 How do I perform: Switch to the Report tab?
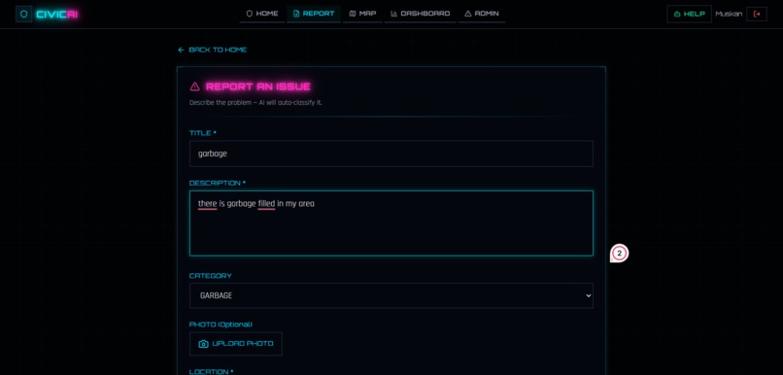314,14
